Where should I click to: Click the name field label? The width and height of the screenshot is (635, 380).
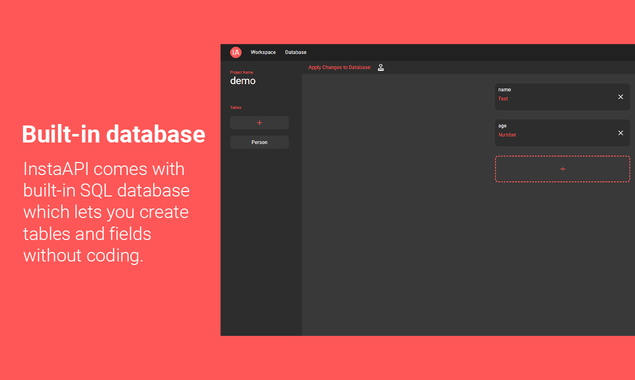click(x=504, y=90)
